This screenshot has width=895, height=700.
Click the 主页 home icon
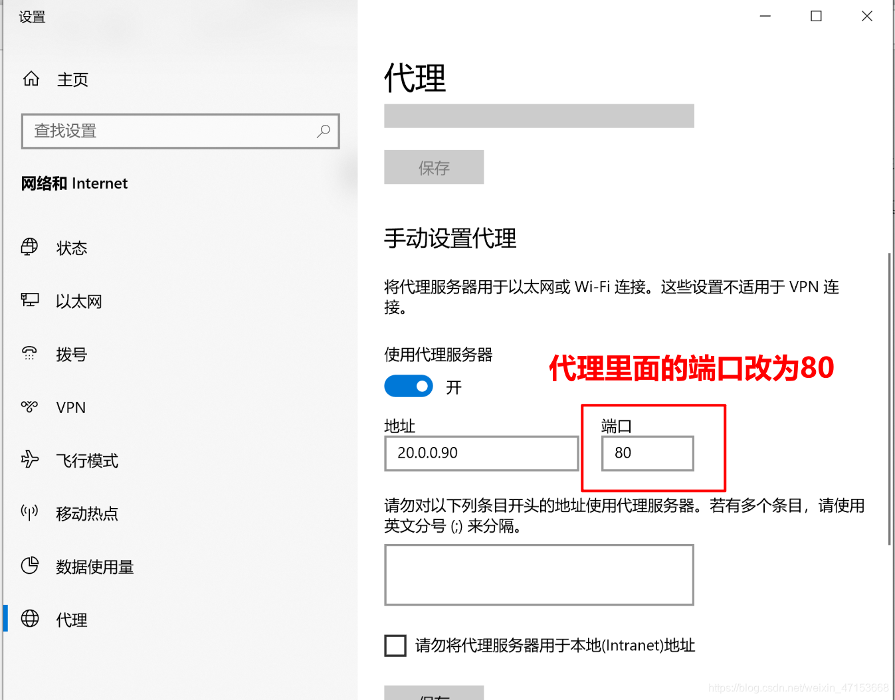coord(31,78)
